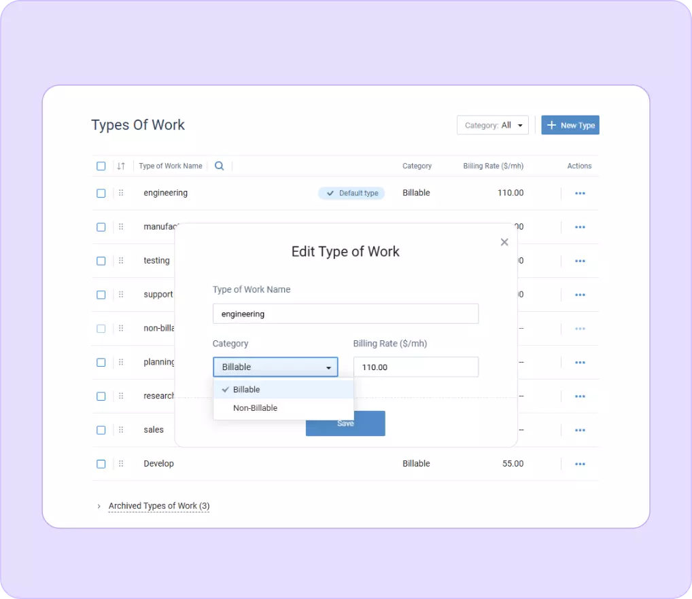
Task: Select the Develop row checkbox
Action: (101, 464)
